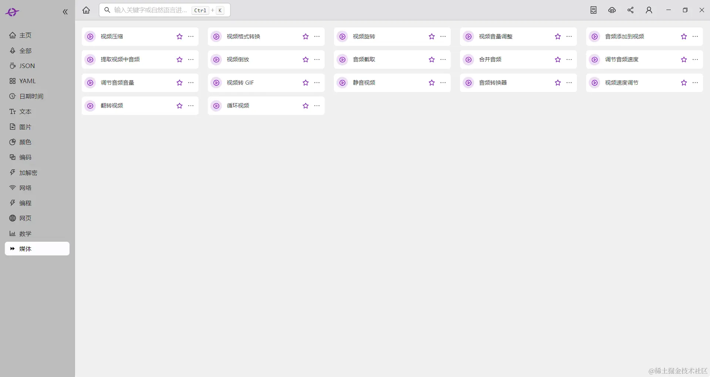Show more options for 静音视频

tap(443, 83)
